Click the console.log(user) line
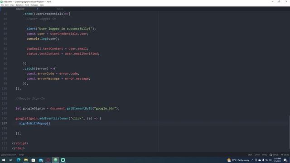Screen dimensions: 290x163 point(43,38)
